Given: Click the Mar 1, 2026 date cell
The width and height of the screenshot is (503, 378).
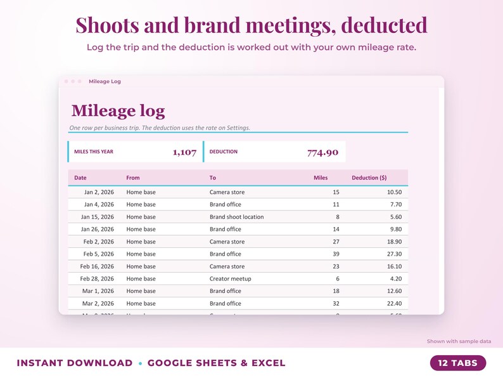Looking at the screenshot, I should coord(98,291).
